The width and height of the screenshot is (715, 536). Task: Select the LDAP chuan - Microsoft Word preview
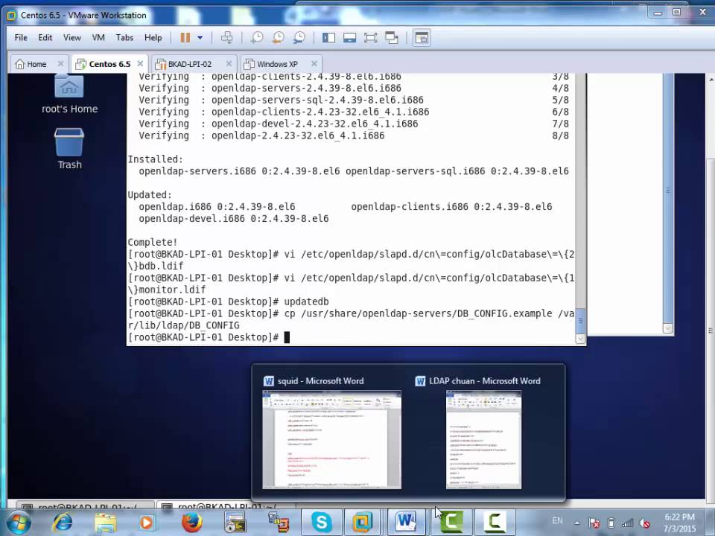(x=483, y=439)
